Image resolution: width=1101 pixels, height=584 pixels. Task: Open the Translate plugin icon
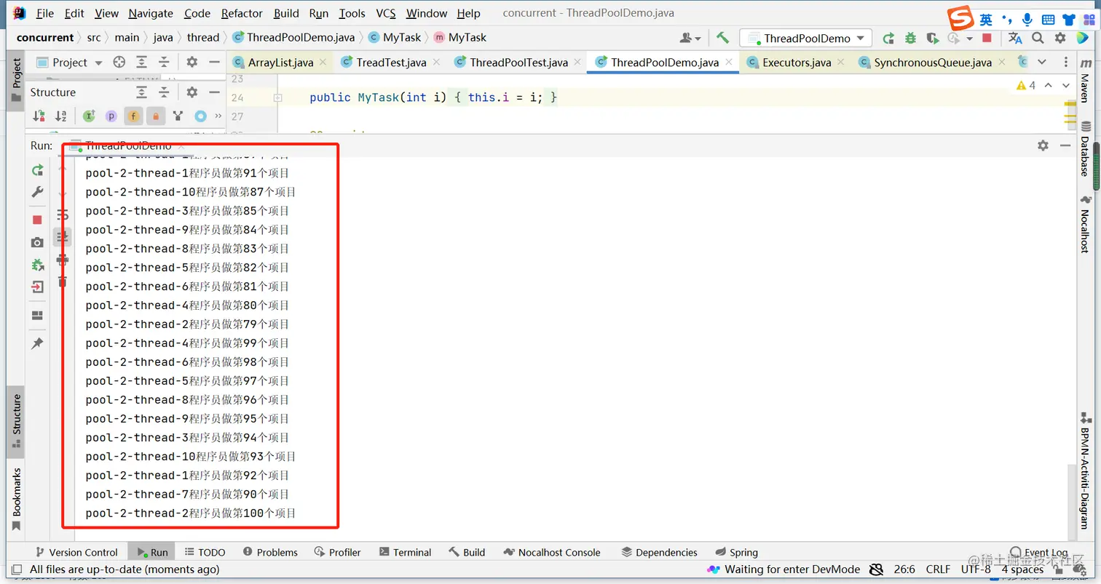tap(1015, 38)
